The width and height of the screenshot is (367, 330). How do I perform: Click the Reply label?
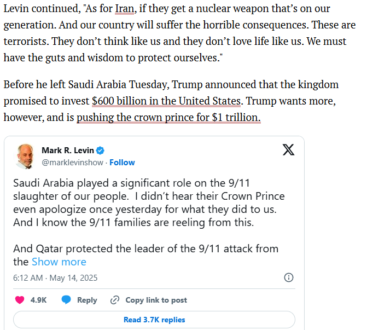[87, 300]
